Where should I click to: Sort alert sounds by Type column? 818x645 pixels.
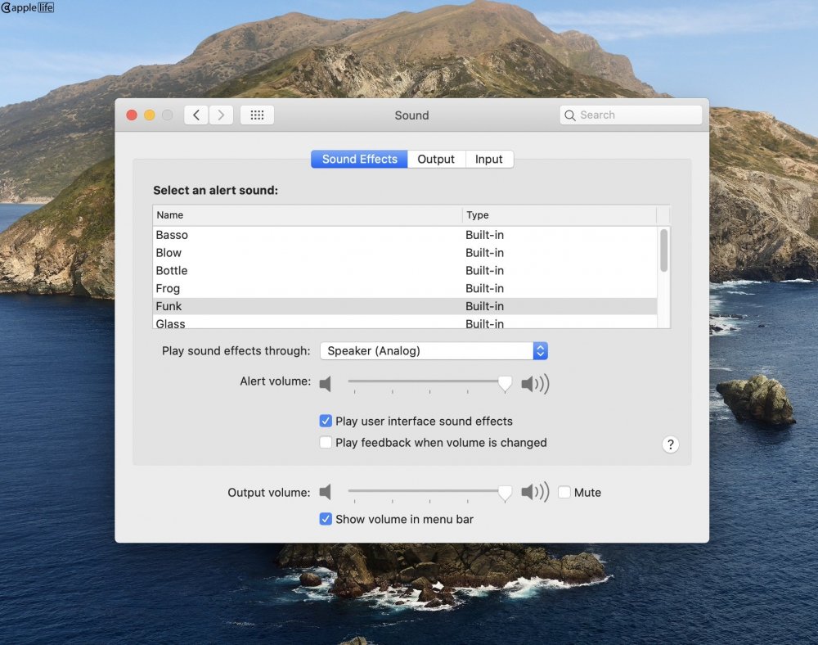point(560,215)
